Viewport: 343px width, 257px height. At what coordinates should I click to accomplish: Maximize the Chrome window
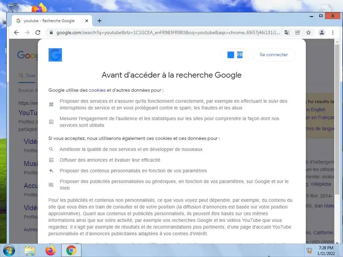pyautogui.click(x=321, y=16)
